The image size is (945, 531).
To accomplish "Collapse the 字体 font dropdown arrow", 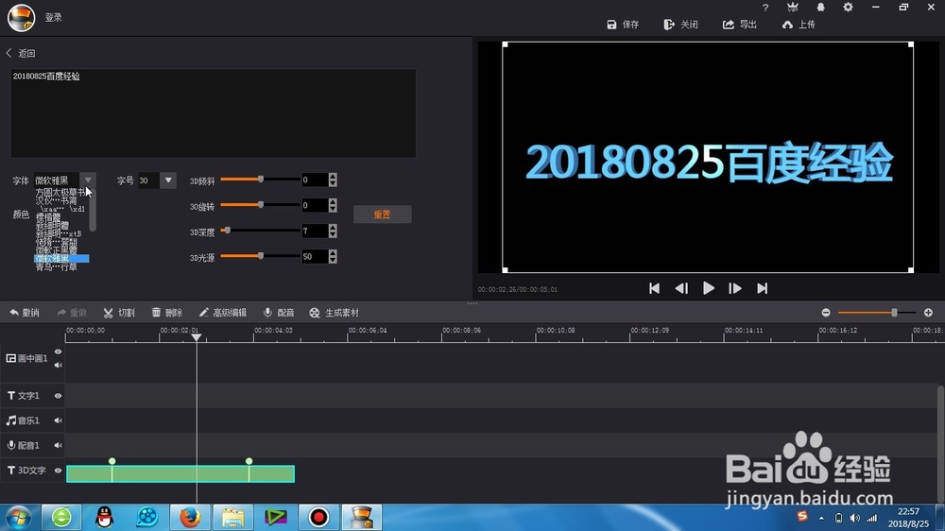I will [x=88, y=180].
